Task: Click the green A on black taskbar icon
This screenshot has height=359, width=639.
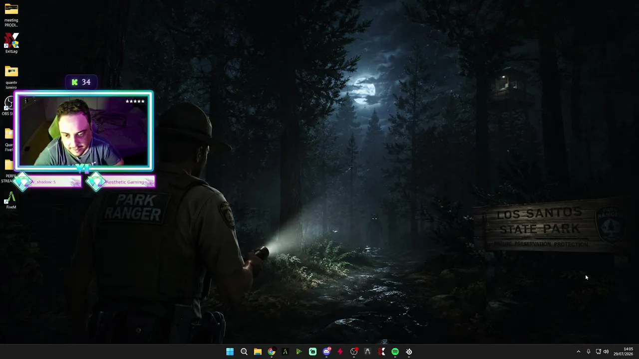Action: tap(285, 352)
